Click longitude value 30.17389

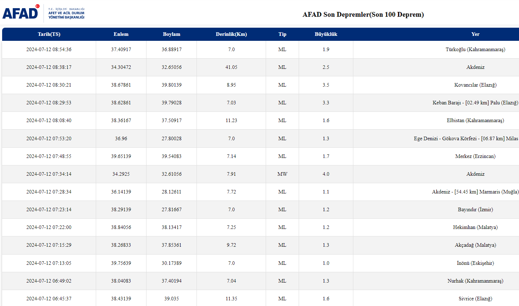pyautogui.click(x=172, y=263)
